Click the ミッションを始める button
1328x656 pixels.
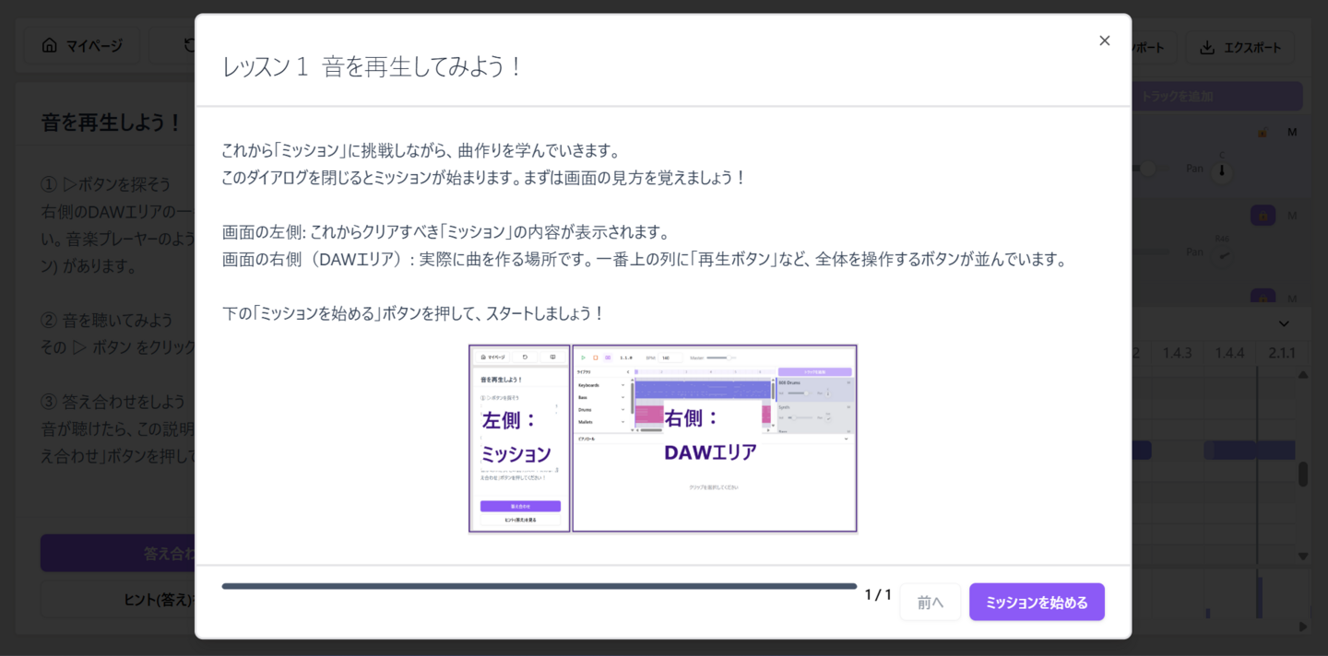(1036, 602)
